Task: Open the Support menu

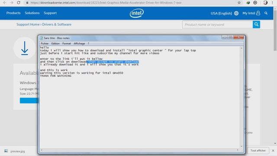Action: pos(50,13)
